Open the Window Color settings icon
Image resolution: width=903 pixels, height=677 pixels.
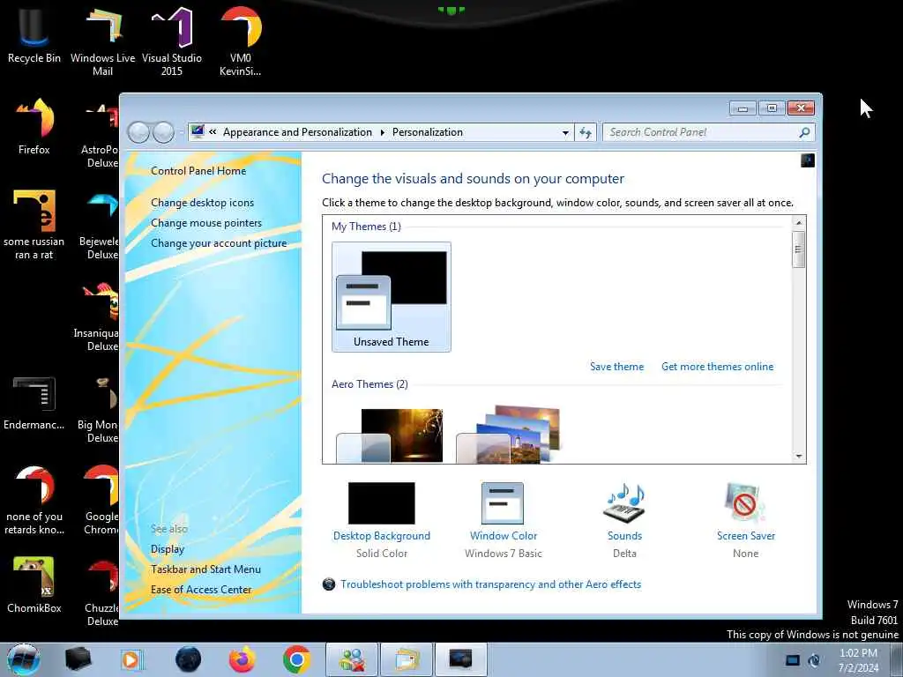(503, 503)
